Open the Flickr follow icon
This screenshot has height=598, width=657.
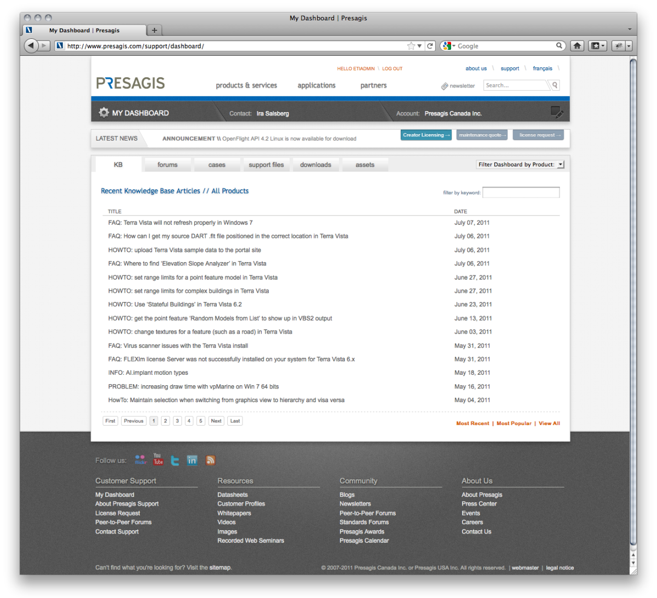click(141, 460)
